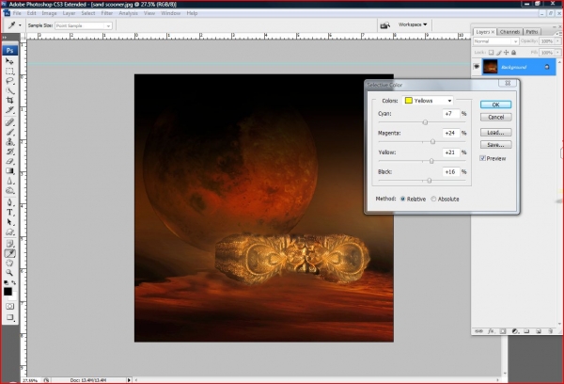Click the Load... button
Image resolution: width=564 pixels, height=384 pixels.
(495, 133)
